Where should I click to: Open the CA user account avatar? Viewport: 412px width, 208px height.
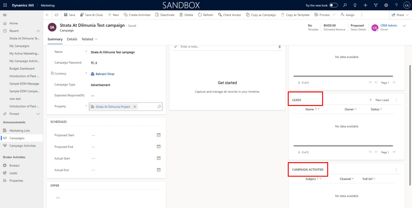(x=406, y=5)
